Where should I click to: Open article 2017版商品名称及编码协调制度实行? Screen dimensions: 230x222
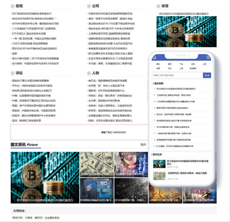32,14
